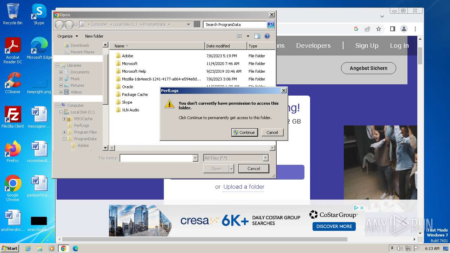Click Continue in PerfLogs dialog
Image resolution: width=450 pixels, height=253 pixels.
244,132
